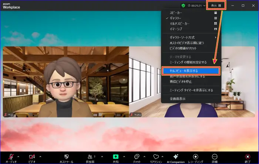Select 全画面表示 from the view menu
This screenshot has height=164, width=259.
[178, 99]
